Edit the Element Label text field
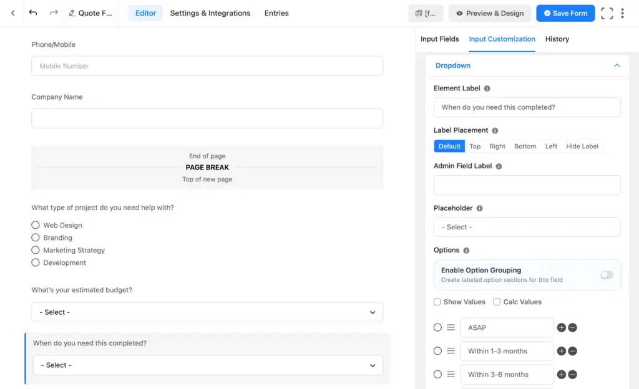 click(527, 107)
